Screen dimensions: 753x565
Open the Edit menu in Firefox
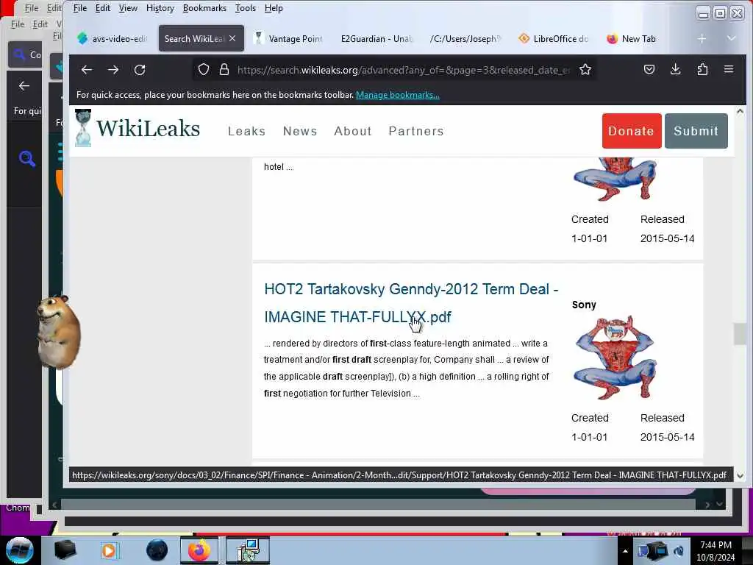coord(103,8)
